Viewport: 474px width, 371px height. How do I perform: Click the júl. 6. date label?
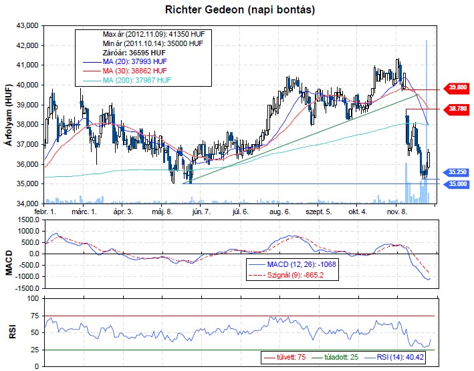(241, 212)
